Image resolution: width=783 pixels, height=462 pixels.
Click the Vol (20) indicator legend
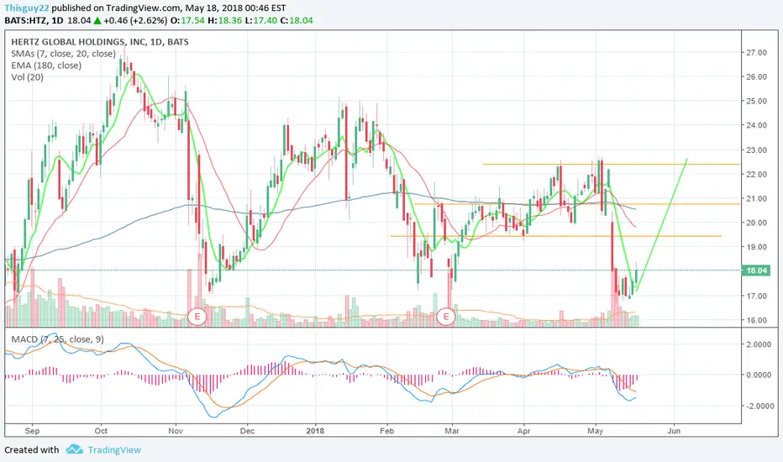pyautogui.click(x=27, y=77)
